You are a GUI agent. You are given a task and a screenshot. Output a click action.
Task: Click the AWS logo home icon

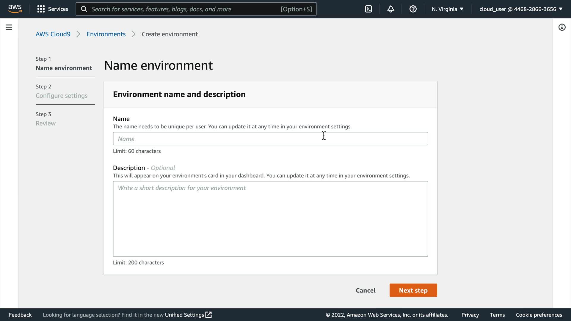coord(15,9)
